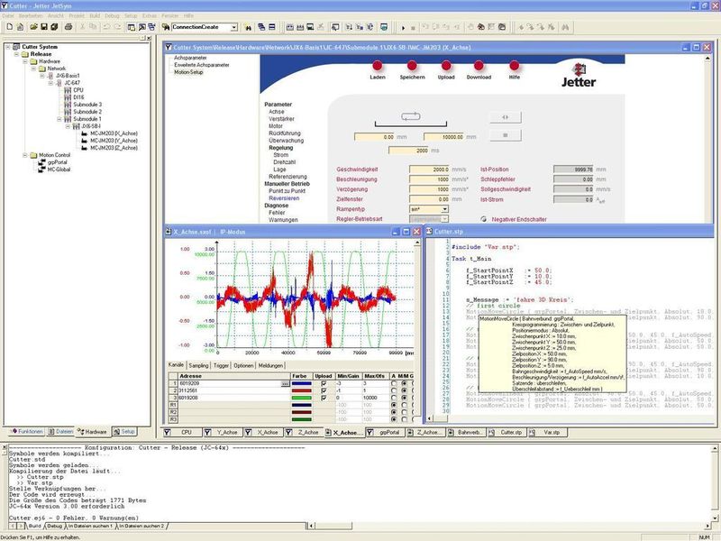
Task: Select Reversieren in the parameter list
Action: tap(284, 198)
